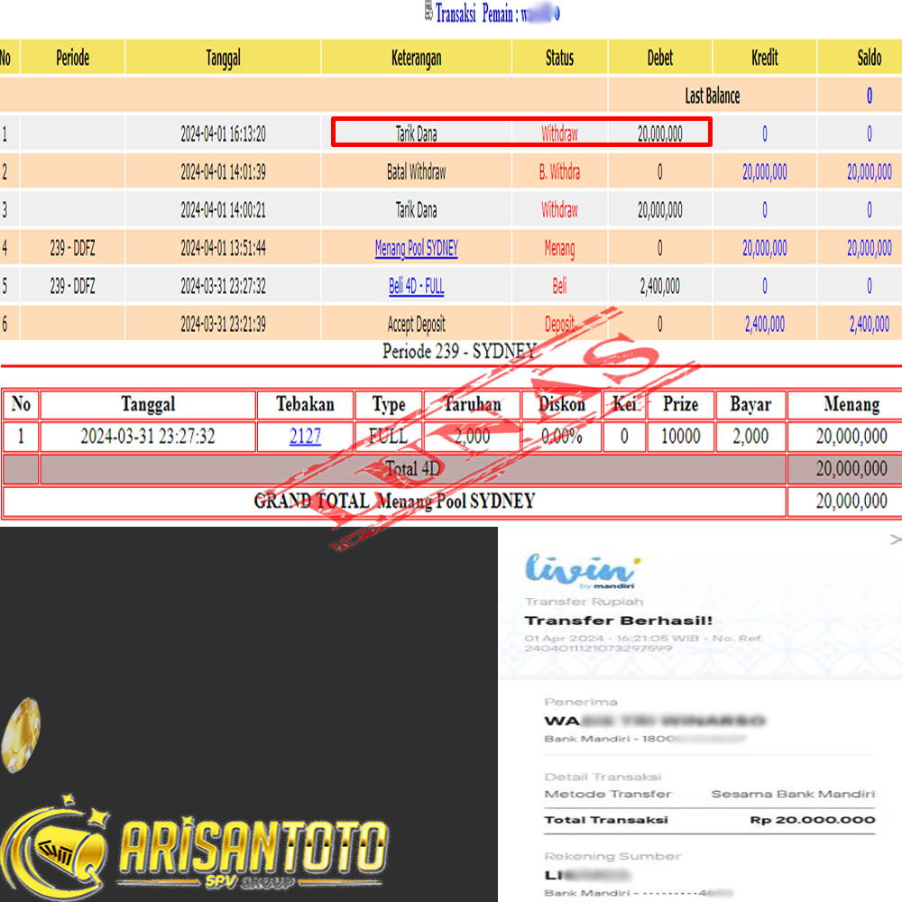Image resolution: width=902 pixels, height=902 pixels.
Task: Click the Status column header
Action: point(559,58)
